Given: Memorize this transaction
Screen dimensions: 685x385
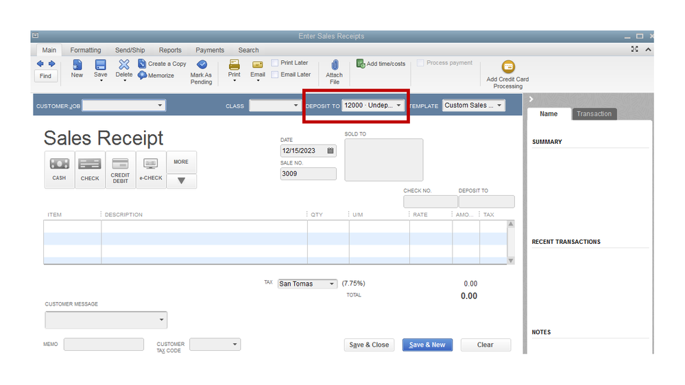Looking at the screenshot, I should pyautogui.click(x=156, y=75).
